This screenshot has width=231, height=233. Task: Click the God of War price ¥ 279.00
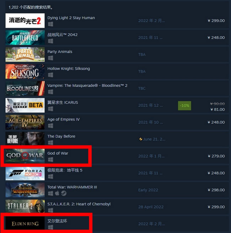[x=216, y=156]
